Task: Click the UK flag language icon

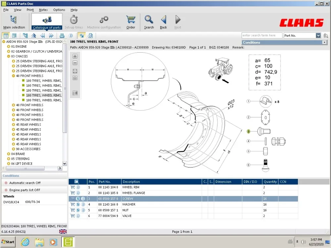Action: pyautogui.click(x=63, y=231)
